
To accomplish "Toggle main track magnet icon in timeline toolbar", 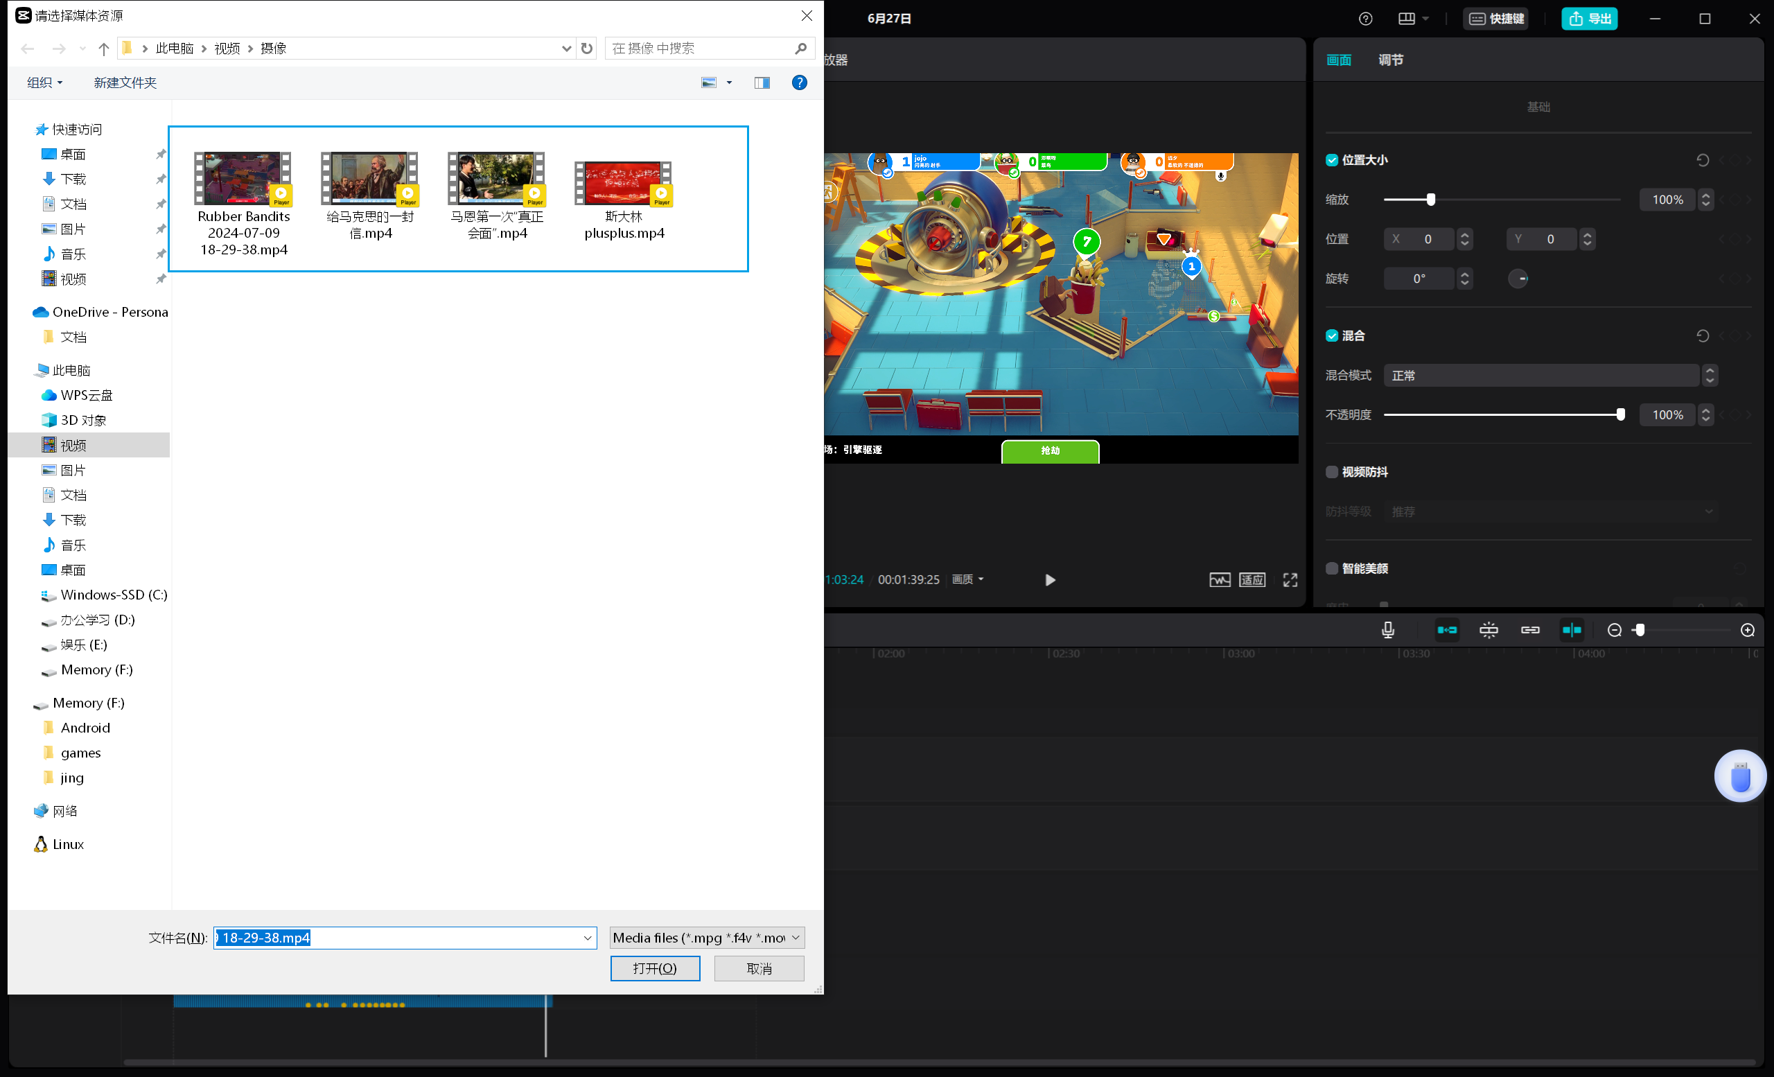I will coord(1447,630).
